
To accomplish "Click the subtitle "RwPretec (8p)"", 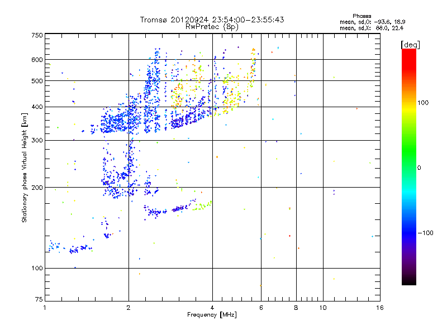I will (212, 27).
